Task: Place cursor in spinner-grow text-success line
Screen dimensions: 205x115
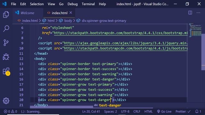Action: pos(83,90)
